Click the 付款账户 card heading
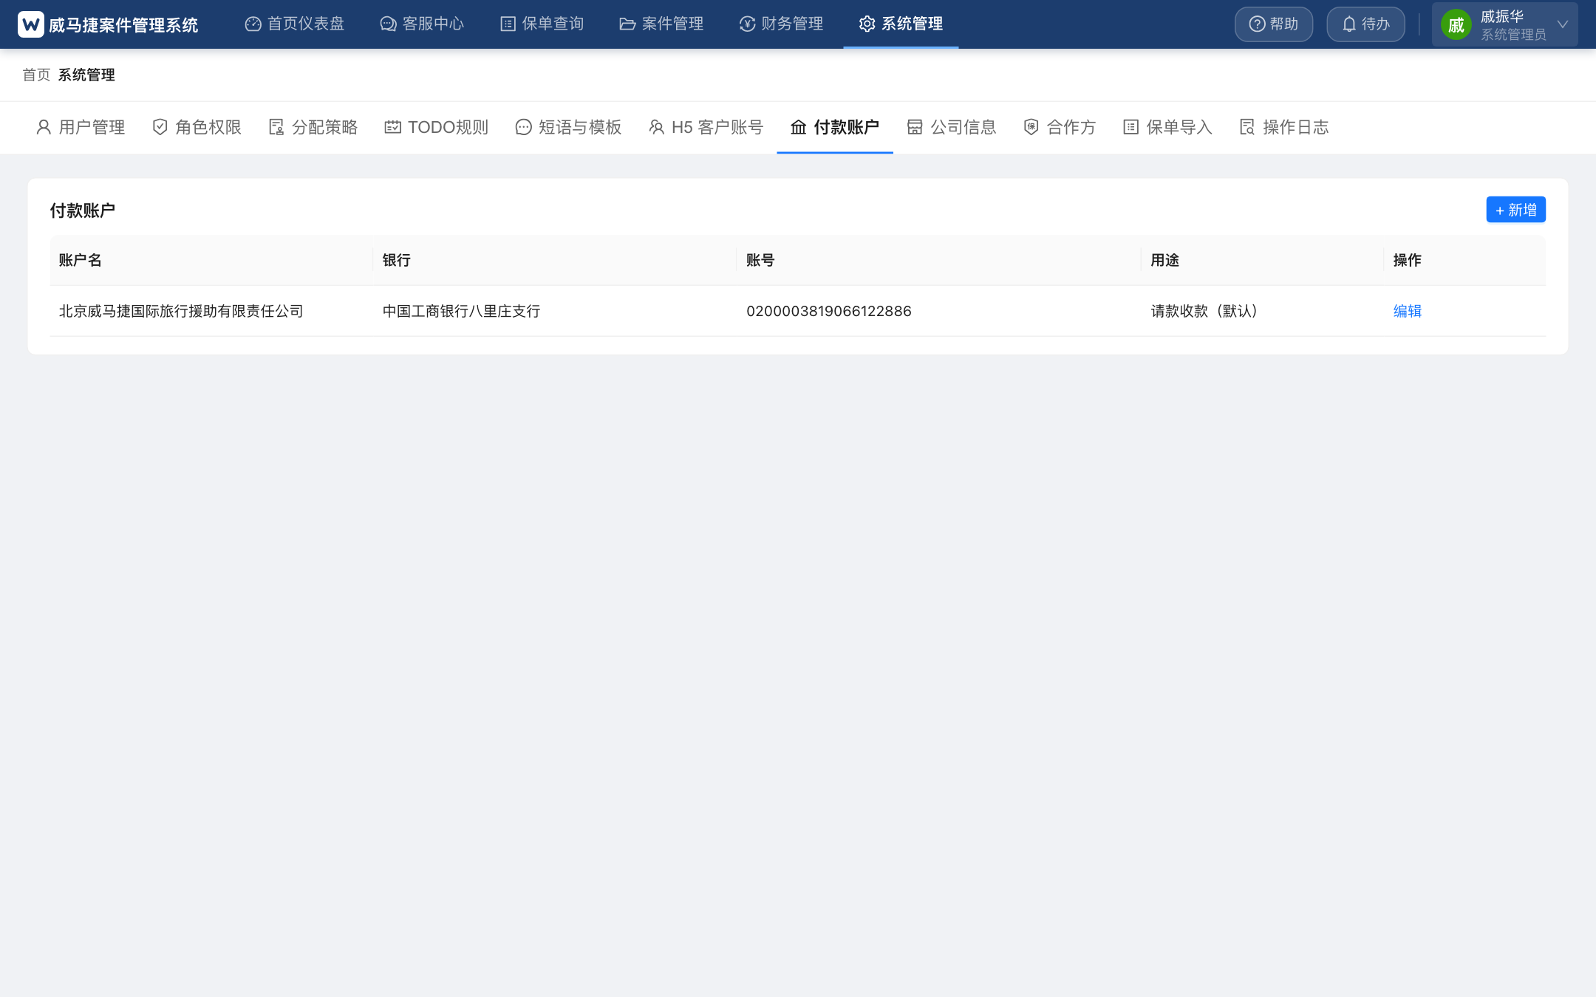1596x997 pixels. (x=83, y=210)
